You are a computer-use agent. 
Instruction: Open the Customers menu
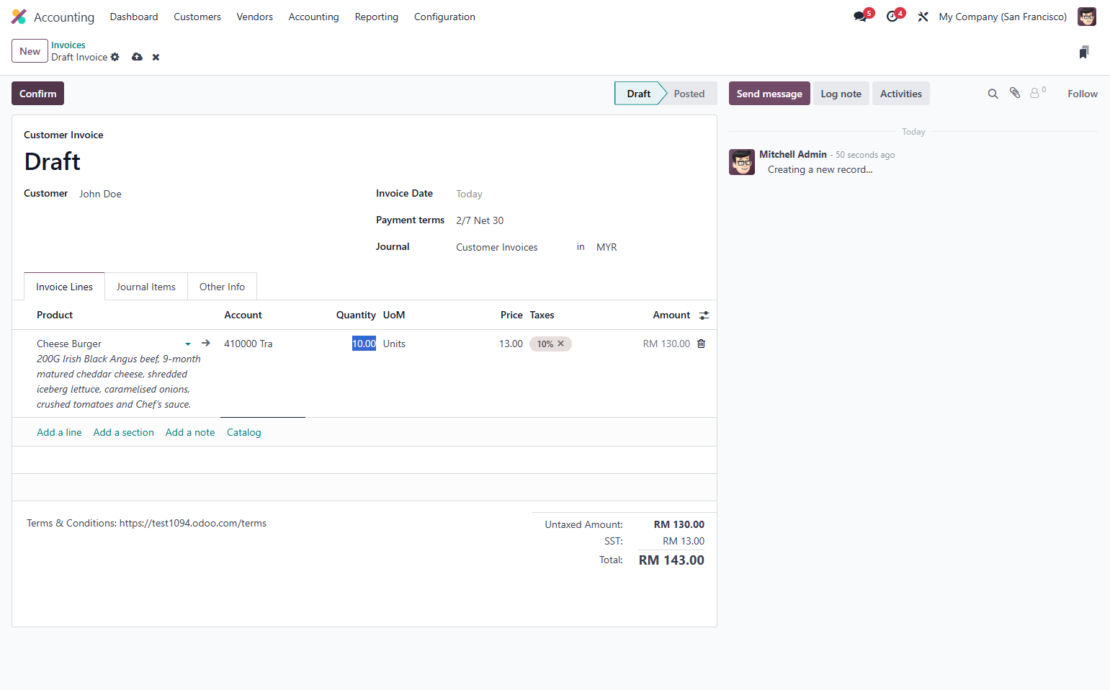[197, 17]
